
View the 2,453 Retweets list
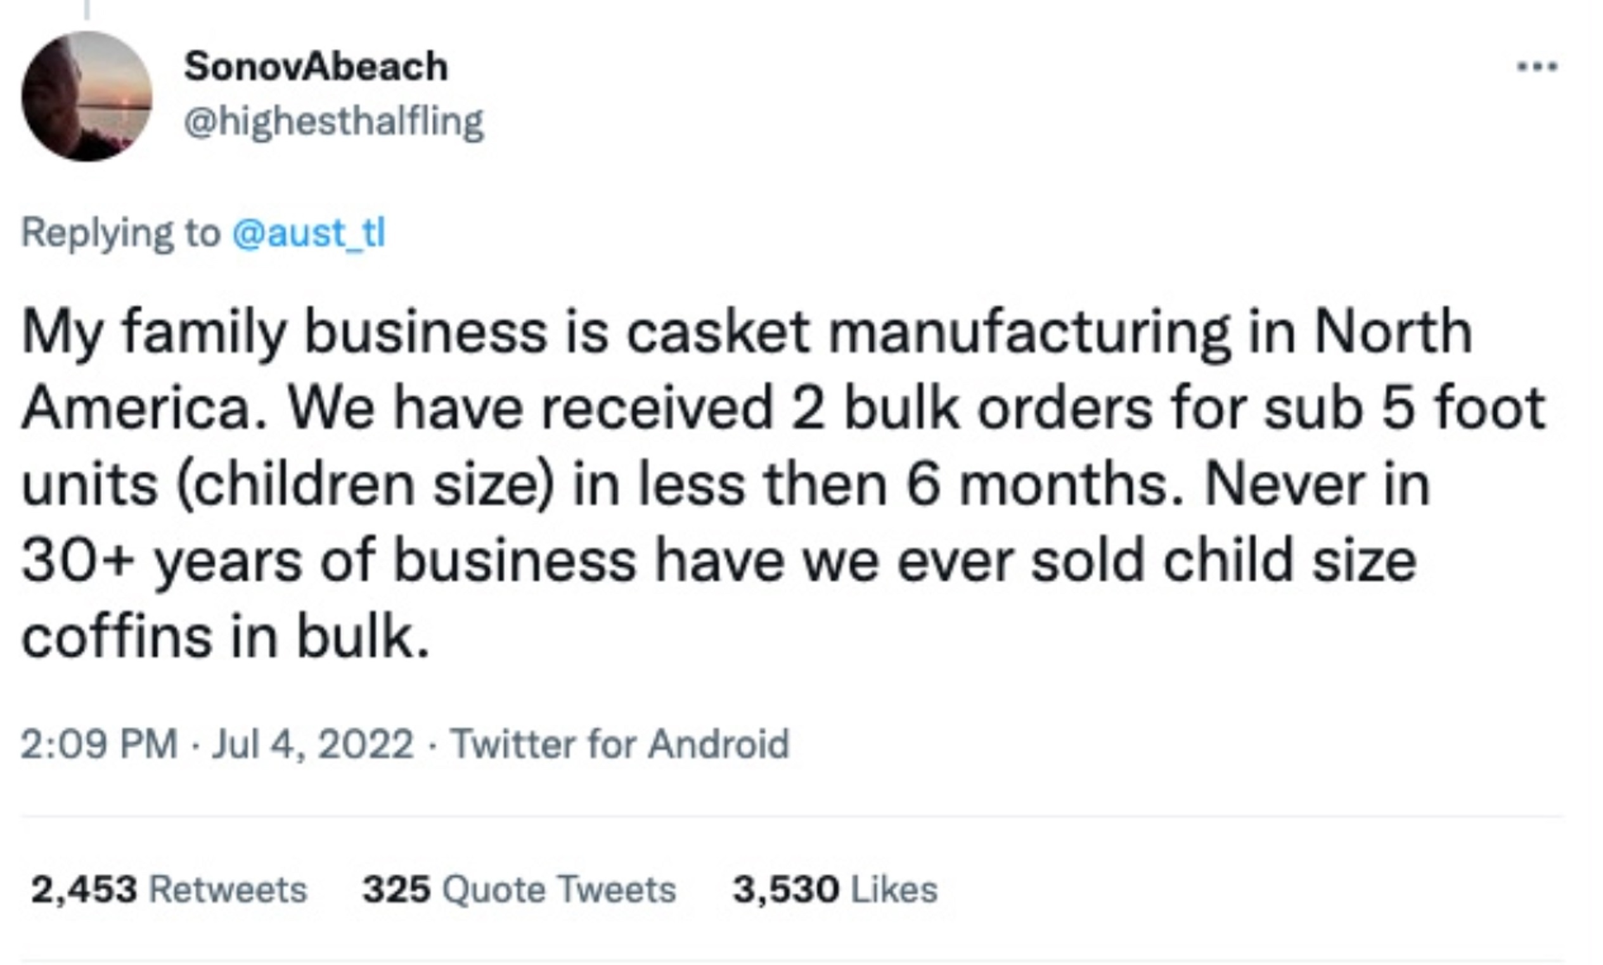click(x=169, y=889)
